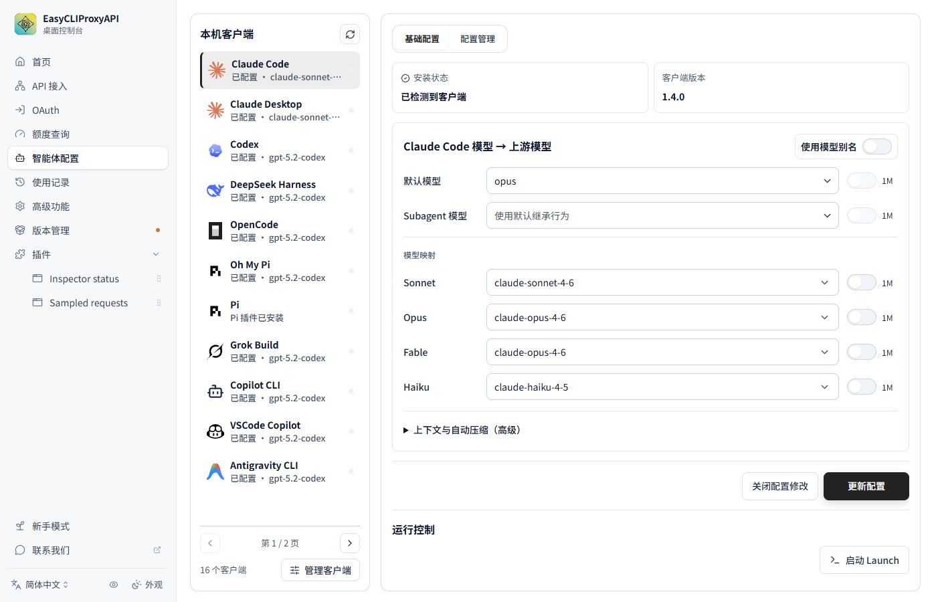The image size is (934, 602).
Task: Collapse the 插件 menu chevron
Action: click(156, 254)
